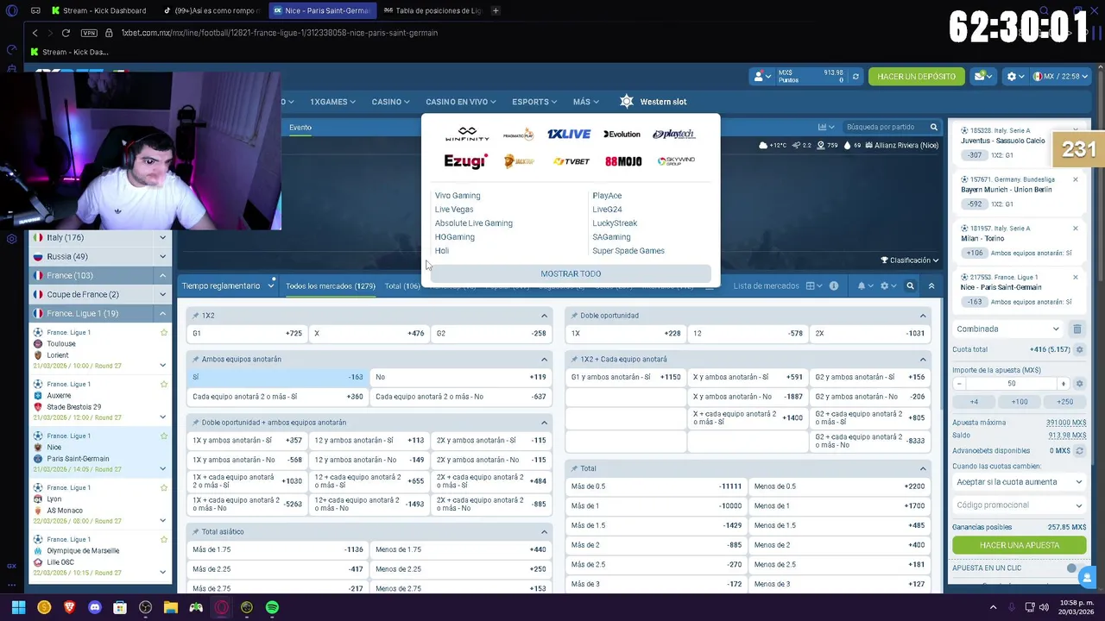Open the site settings gear menu
Screen dimensions: 1105x621
(x=1015, y=77)
